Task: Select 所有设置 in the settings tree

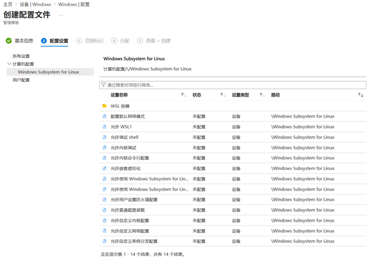Action: click(21, 56)
